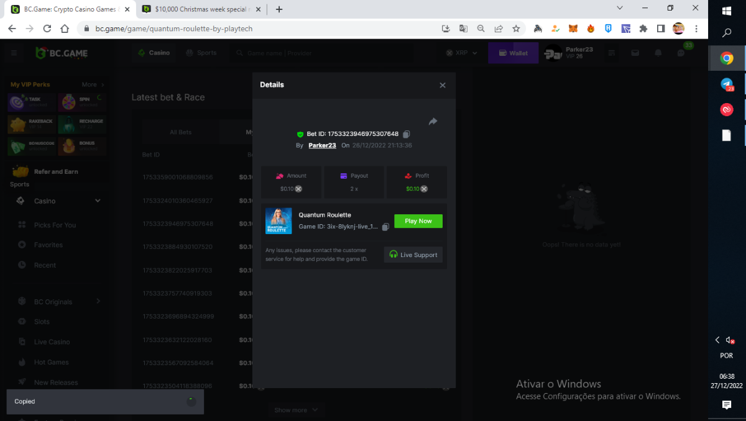Click the share arrow icon in Details
Screen dimensions: 746x421
pos(433,122)
